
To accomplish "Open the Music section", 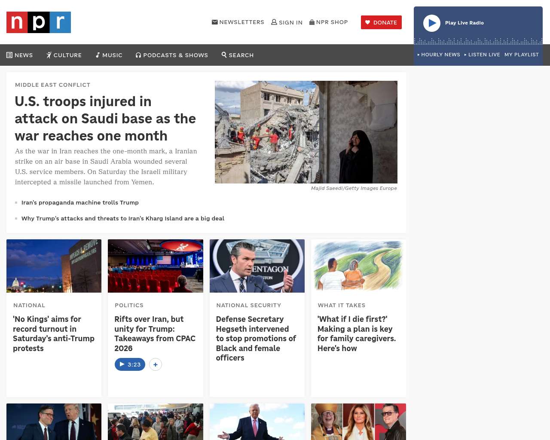I will (109, 55).
